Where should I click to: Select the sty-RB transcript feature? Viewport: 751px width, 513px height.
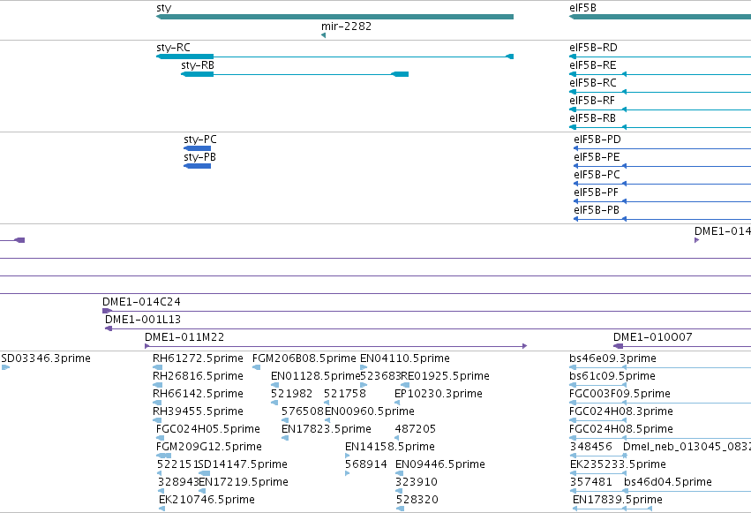pos(295,74)
